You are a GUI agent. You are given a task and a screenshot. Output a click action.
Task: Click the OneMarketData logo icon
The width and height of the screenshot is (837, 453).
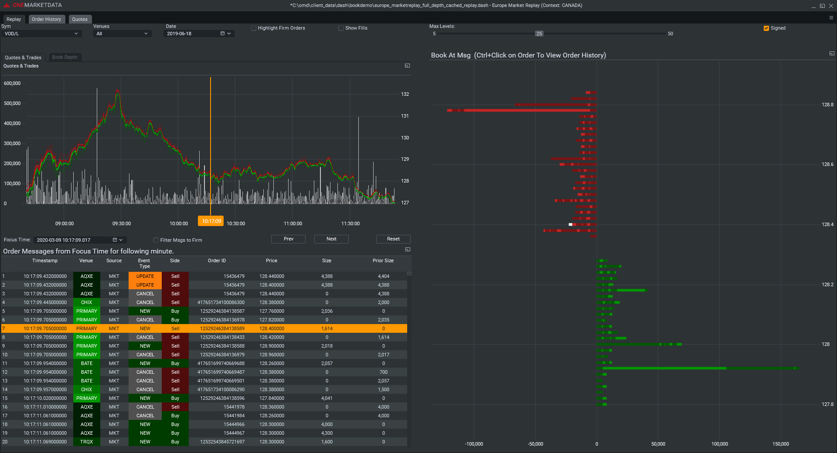pyautogui.click(x=6, y=5)
